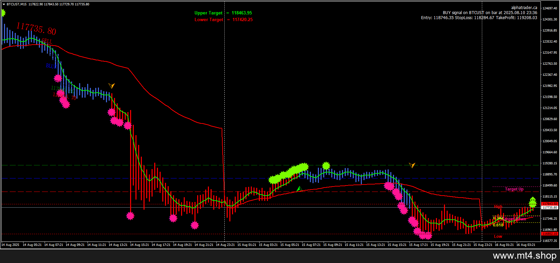
Task: Click the white 117735.80 current price tag
Action: (x=550, y=208)
